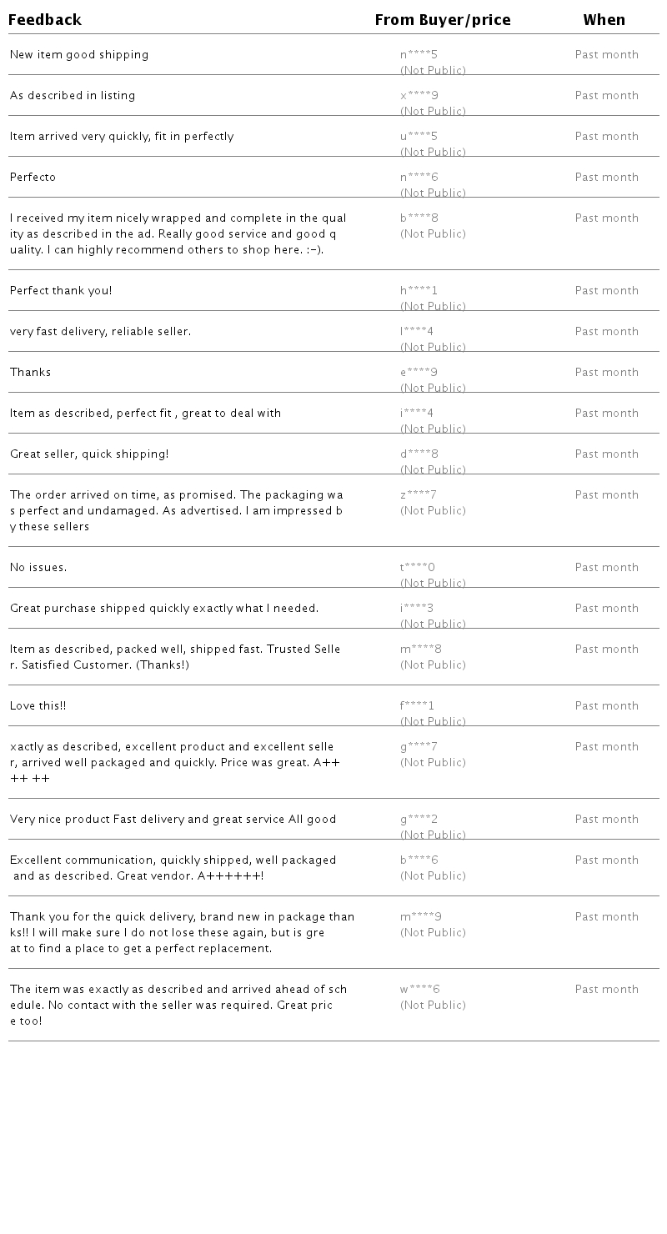Click buyer g****2 username
Image resolution: width=667 pixels, height=1234 pixels.
(x=419, y=820)
